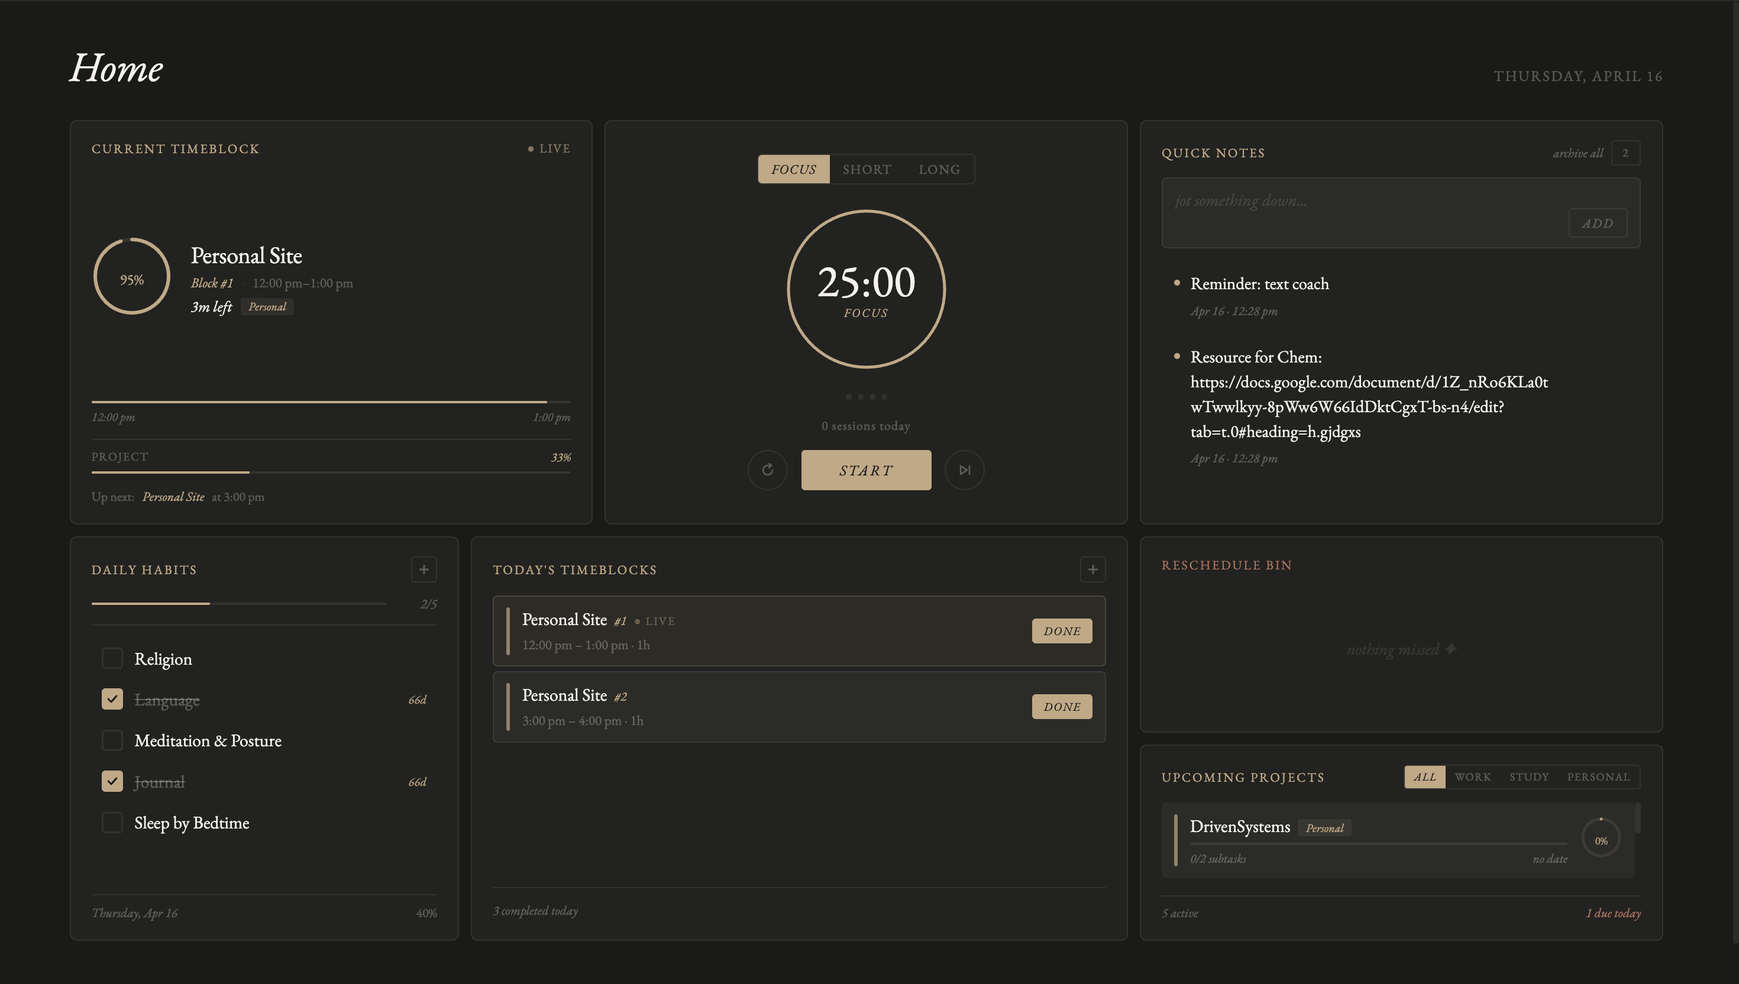Image resolution: width=1739 pixels, height=984 pixels.
Task: Switch timer to Short break mode
Action: (x=867, y=169)
